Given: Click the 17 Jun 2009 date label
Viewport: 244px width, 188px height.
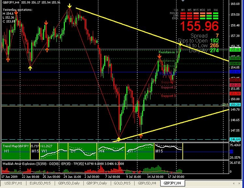Looking at the screenshot, I should (9, 177).
